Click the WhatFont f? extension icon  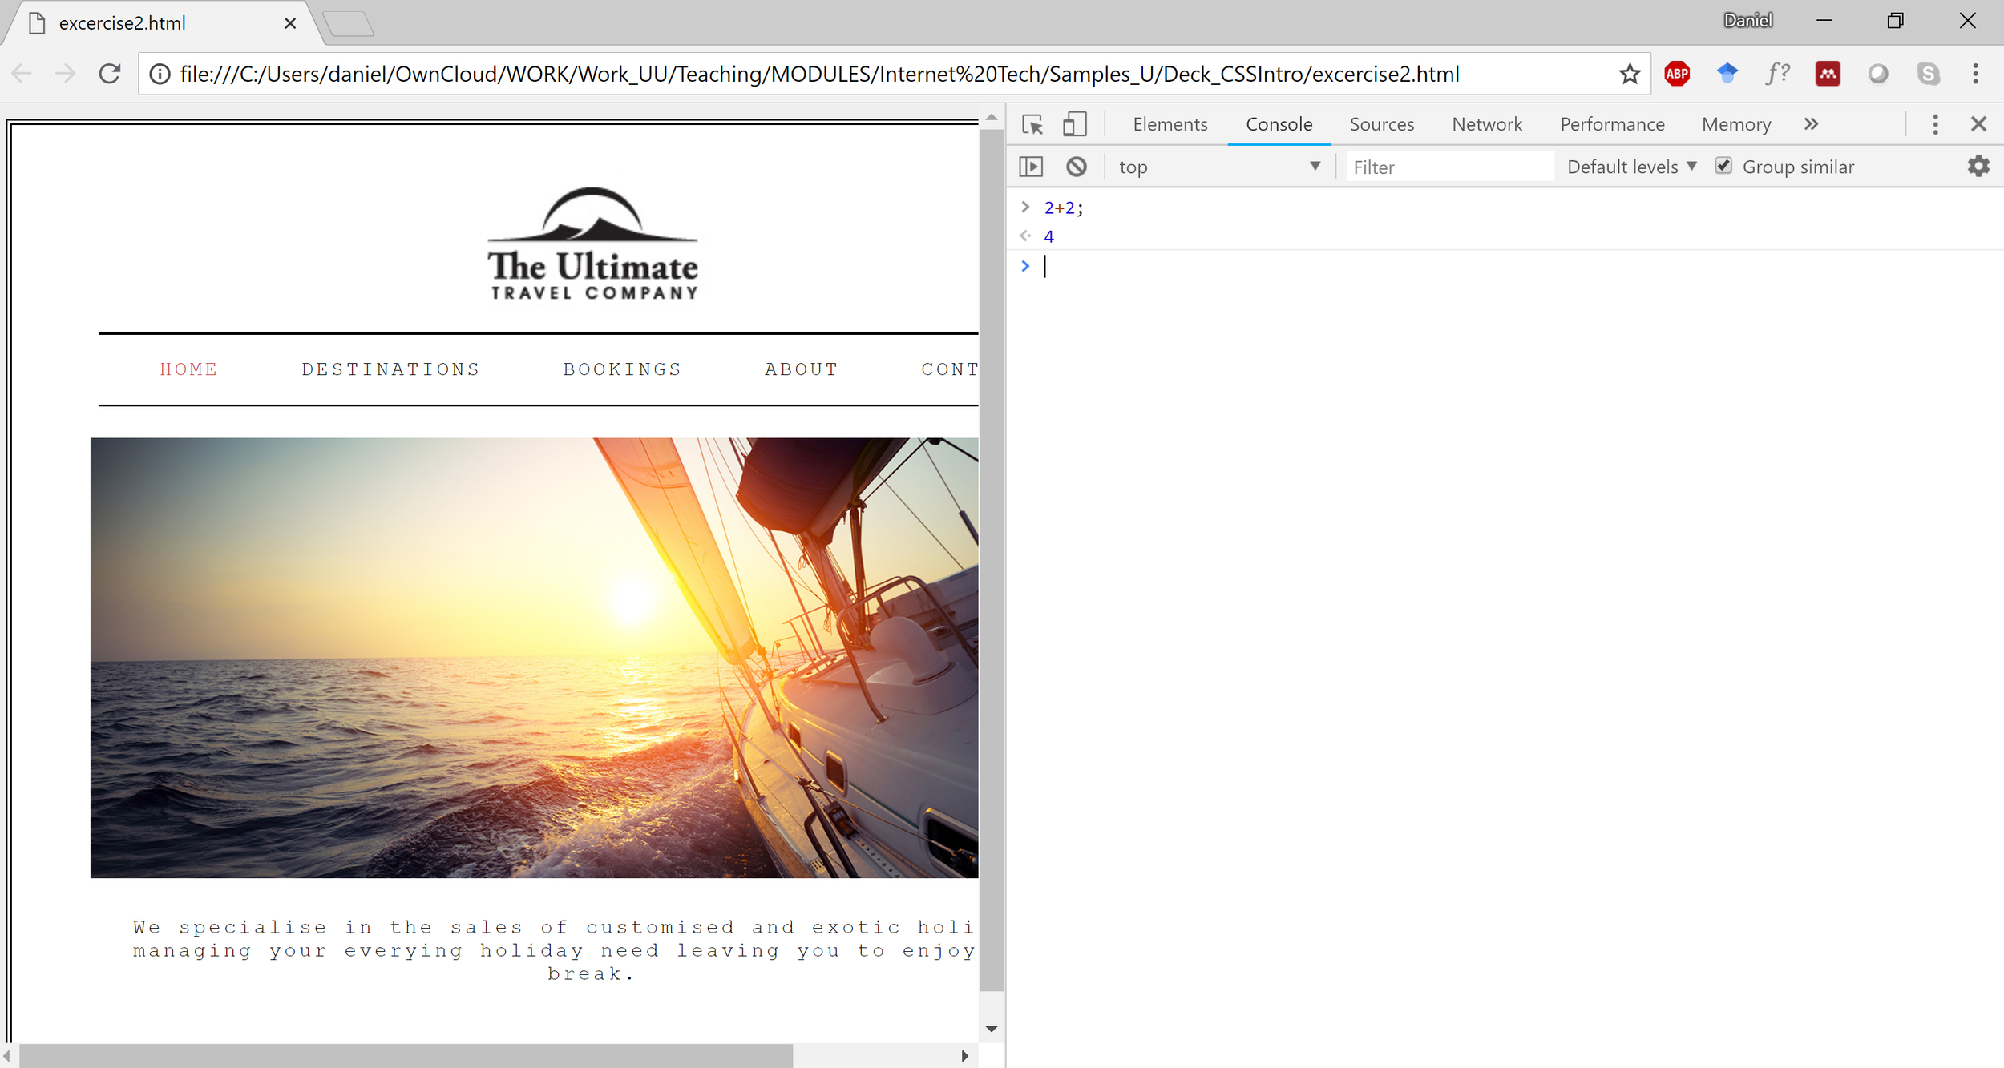(1777, 74)
